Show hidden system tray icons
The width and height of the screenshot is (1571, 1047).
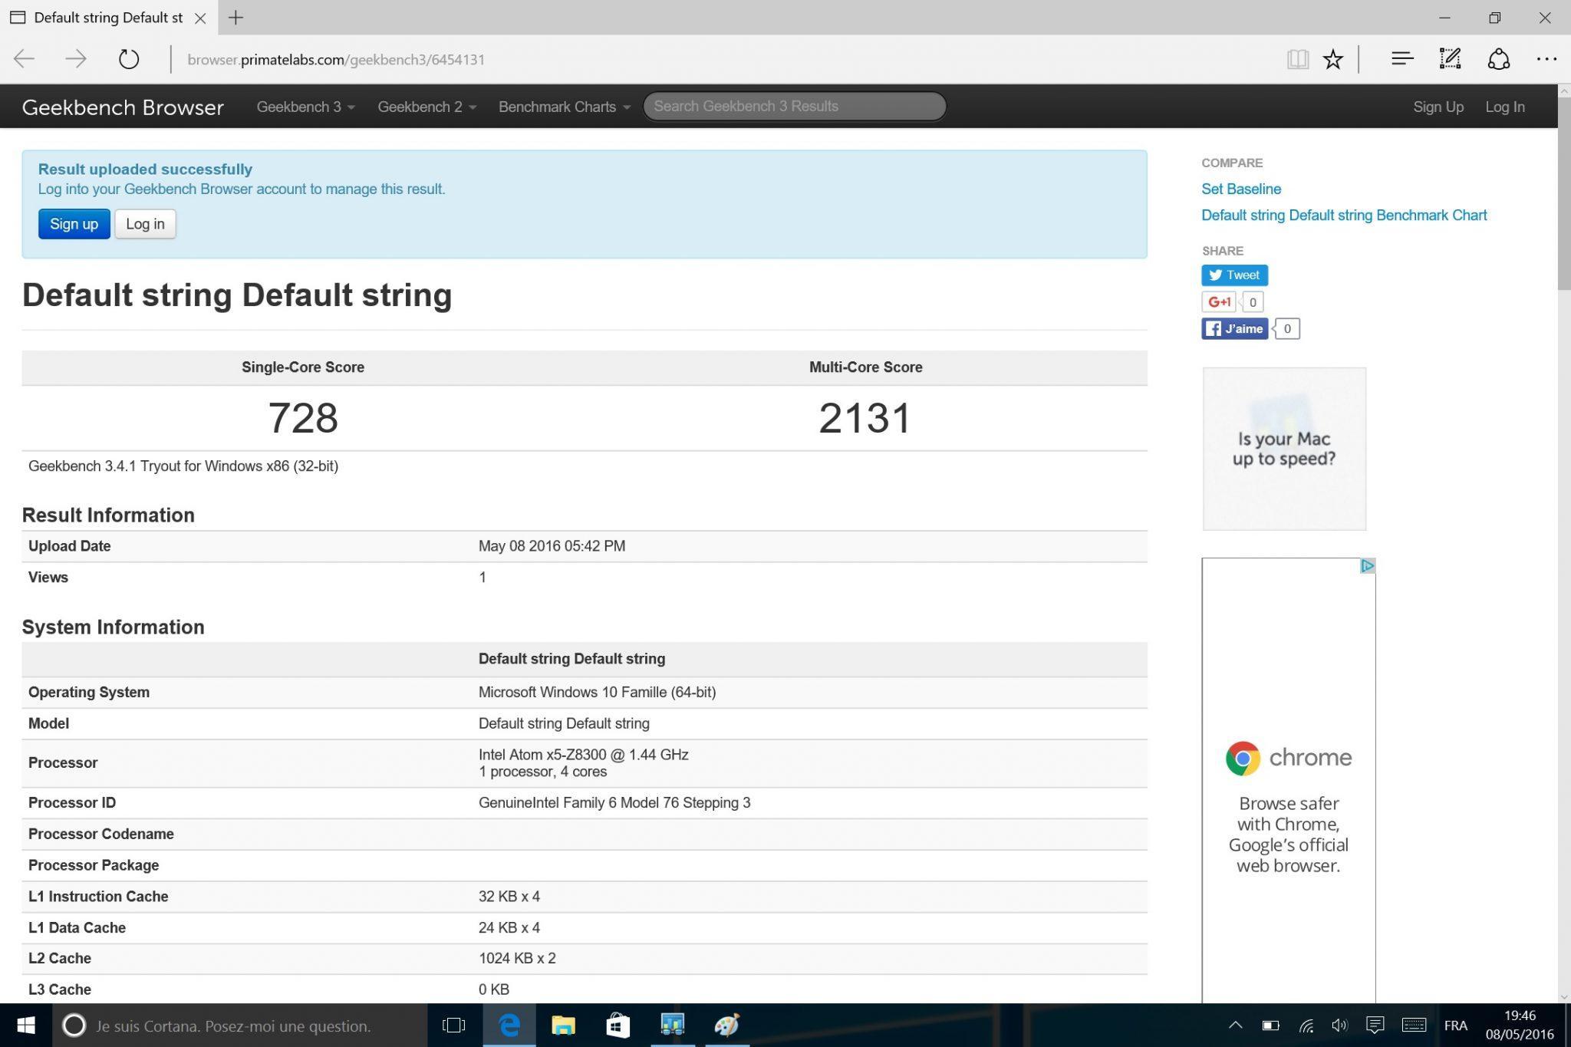pyautogui.click(x=1235, y=1026)
